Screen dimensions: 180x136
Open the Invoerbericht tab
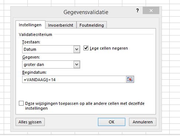pyautogui.click(x=61, y=25)
